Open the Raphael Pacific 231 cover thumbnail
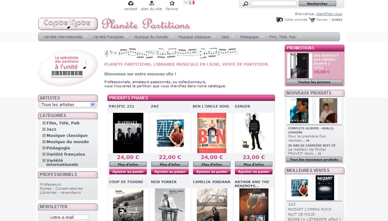The image size is (388, 221). pyautogui.click(x=128, y=133)
